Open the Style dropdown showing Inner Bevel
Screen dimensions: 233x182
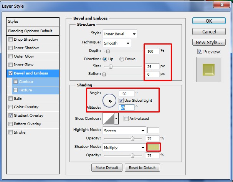coord(120,34)
